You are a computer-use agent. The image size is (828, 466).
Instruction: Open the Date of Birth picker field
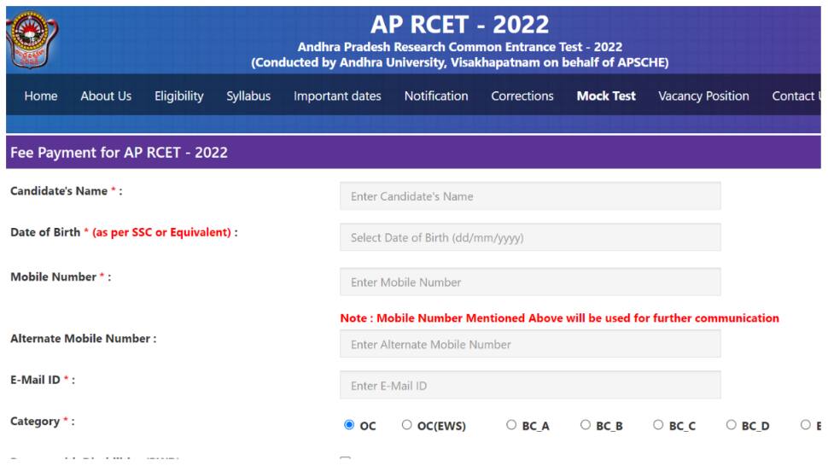click(530, 237)
